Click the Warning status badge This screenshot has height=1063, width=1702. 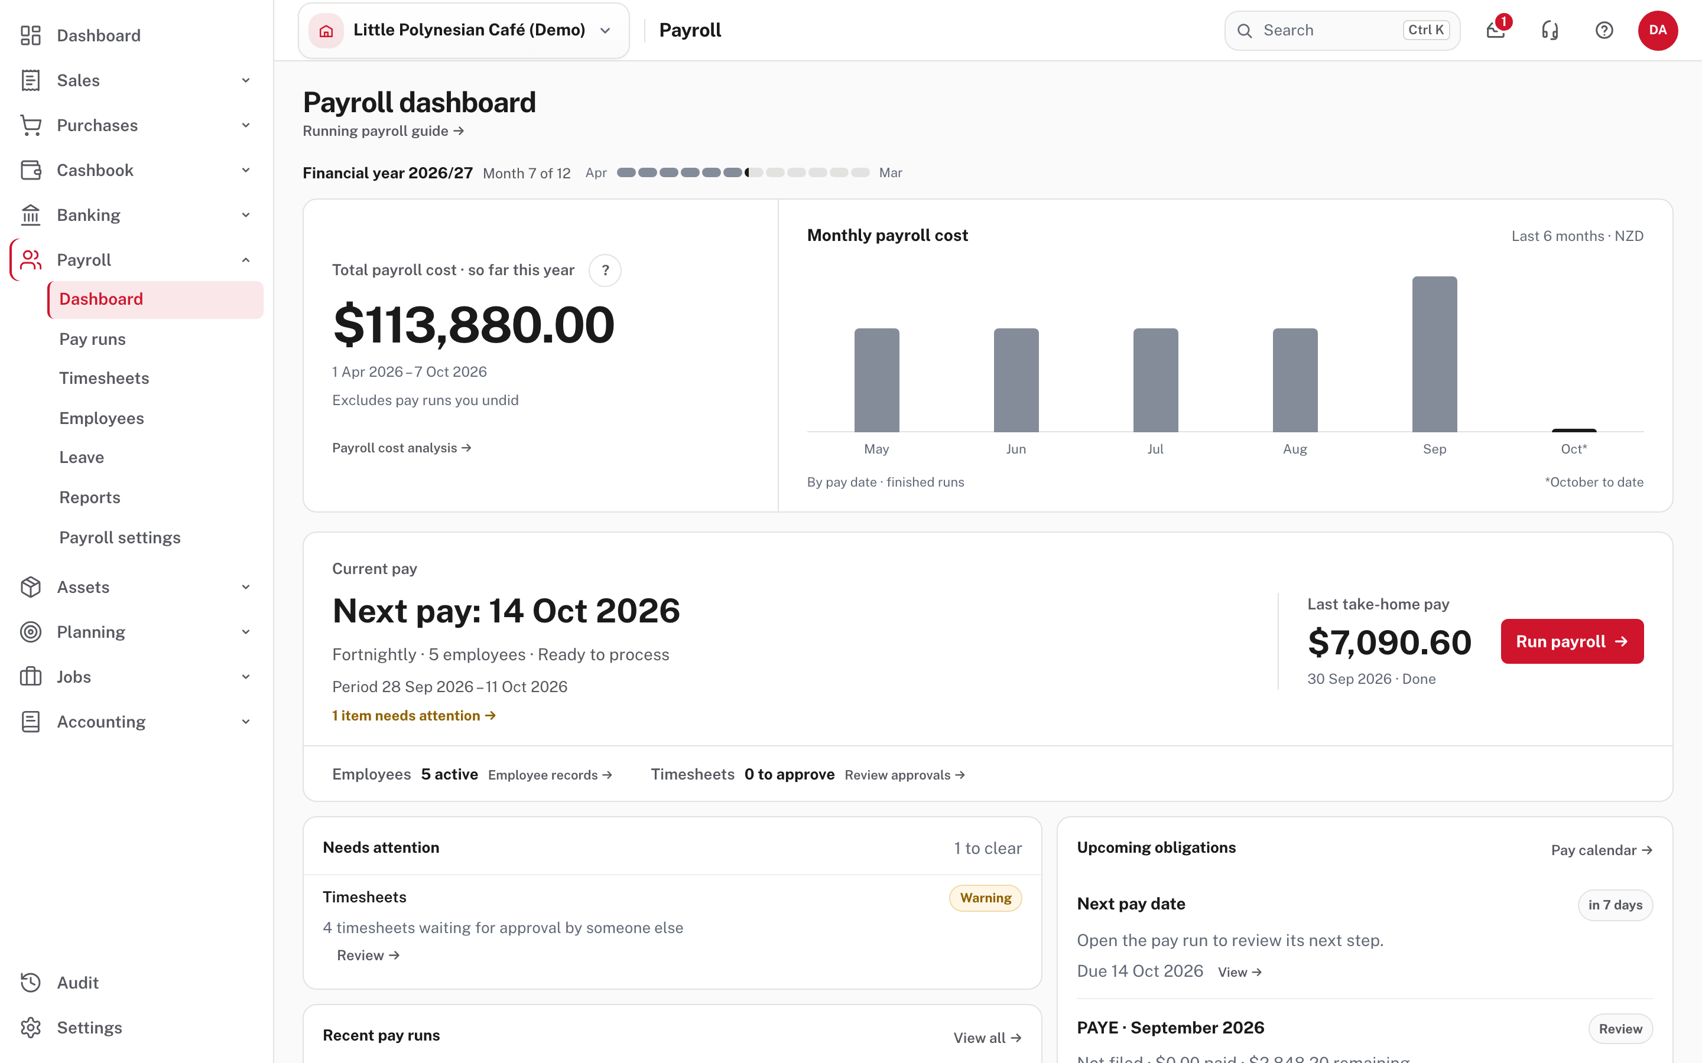coord(985,898)
